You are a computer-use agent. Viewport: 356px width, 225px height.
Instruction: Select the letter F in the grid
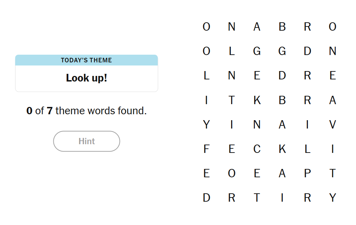pyautogui.click(x=206, y=149)
